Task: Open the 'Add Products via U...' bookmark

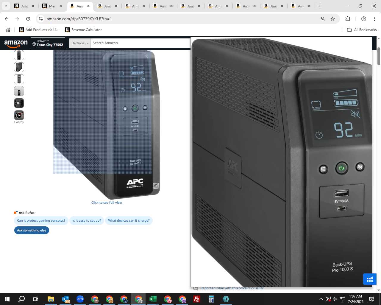Action: [x=39, y=30]
